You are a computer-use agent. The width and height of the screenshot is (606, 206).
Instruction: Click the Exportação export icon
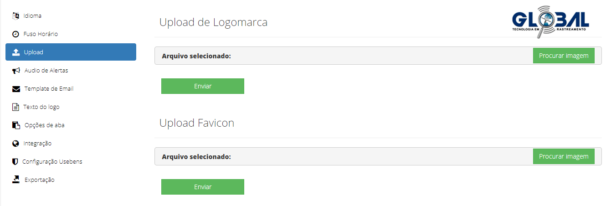(x=16, y=180)
